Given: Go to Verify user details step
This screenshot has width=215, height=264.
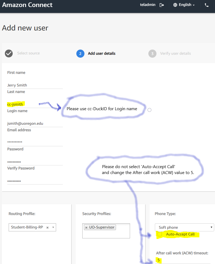Looking at the screenshot, I should [175, 54].
